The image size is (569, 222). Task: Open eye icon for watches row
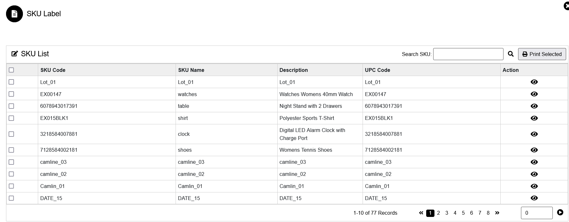(x=534, y=94)
